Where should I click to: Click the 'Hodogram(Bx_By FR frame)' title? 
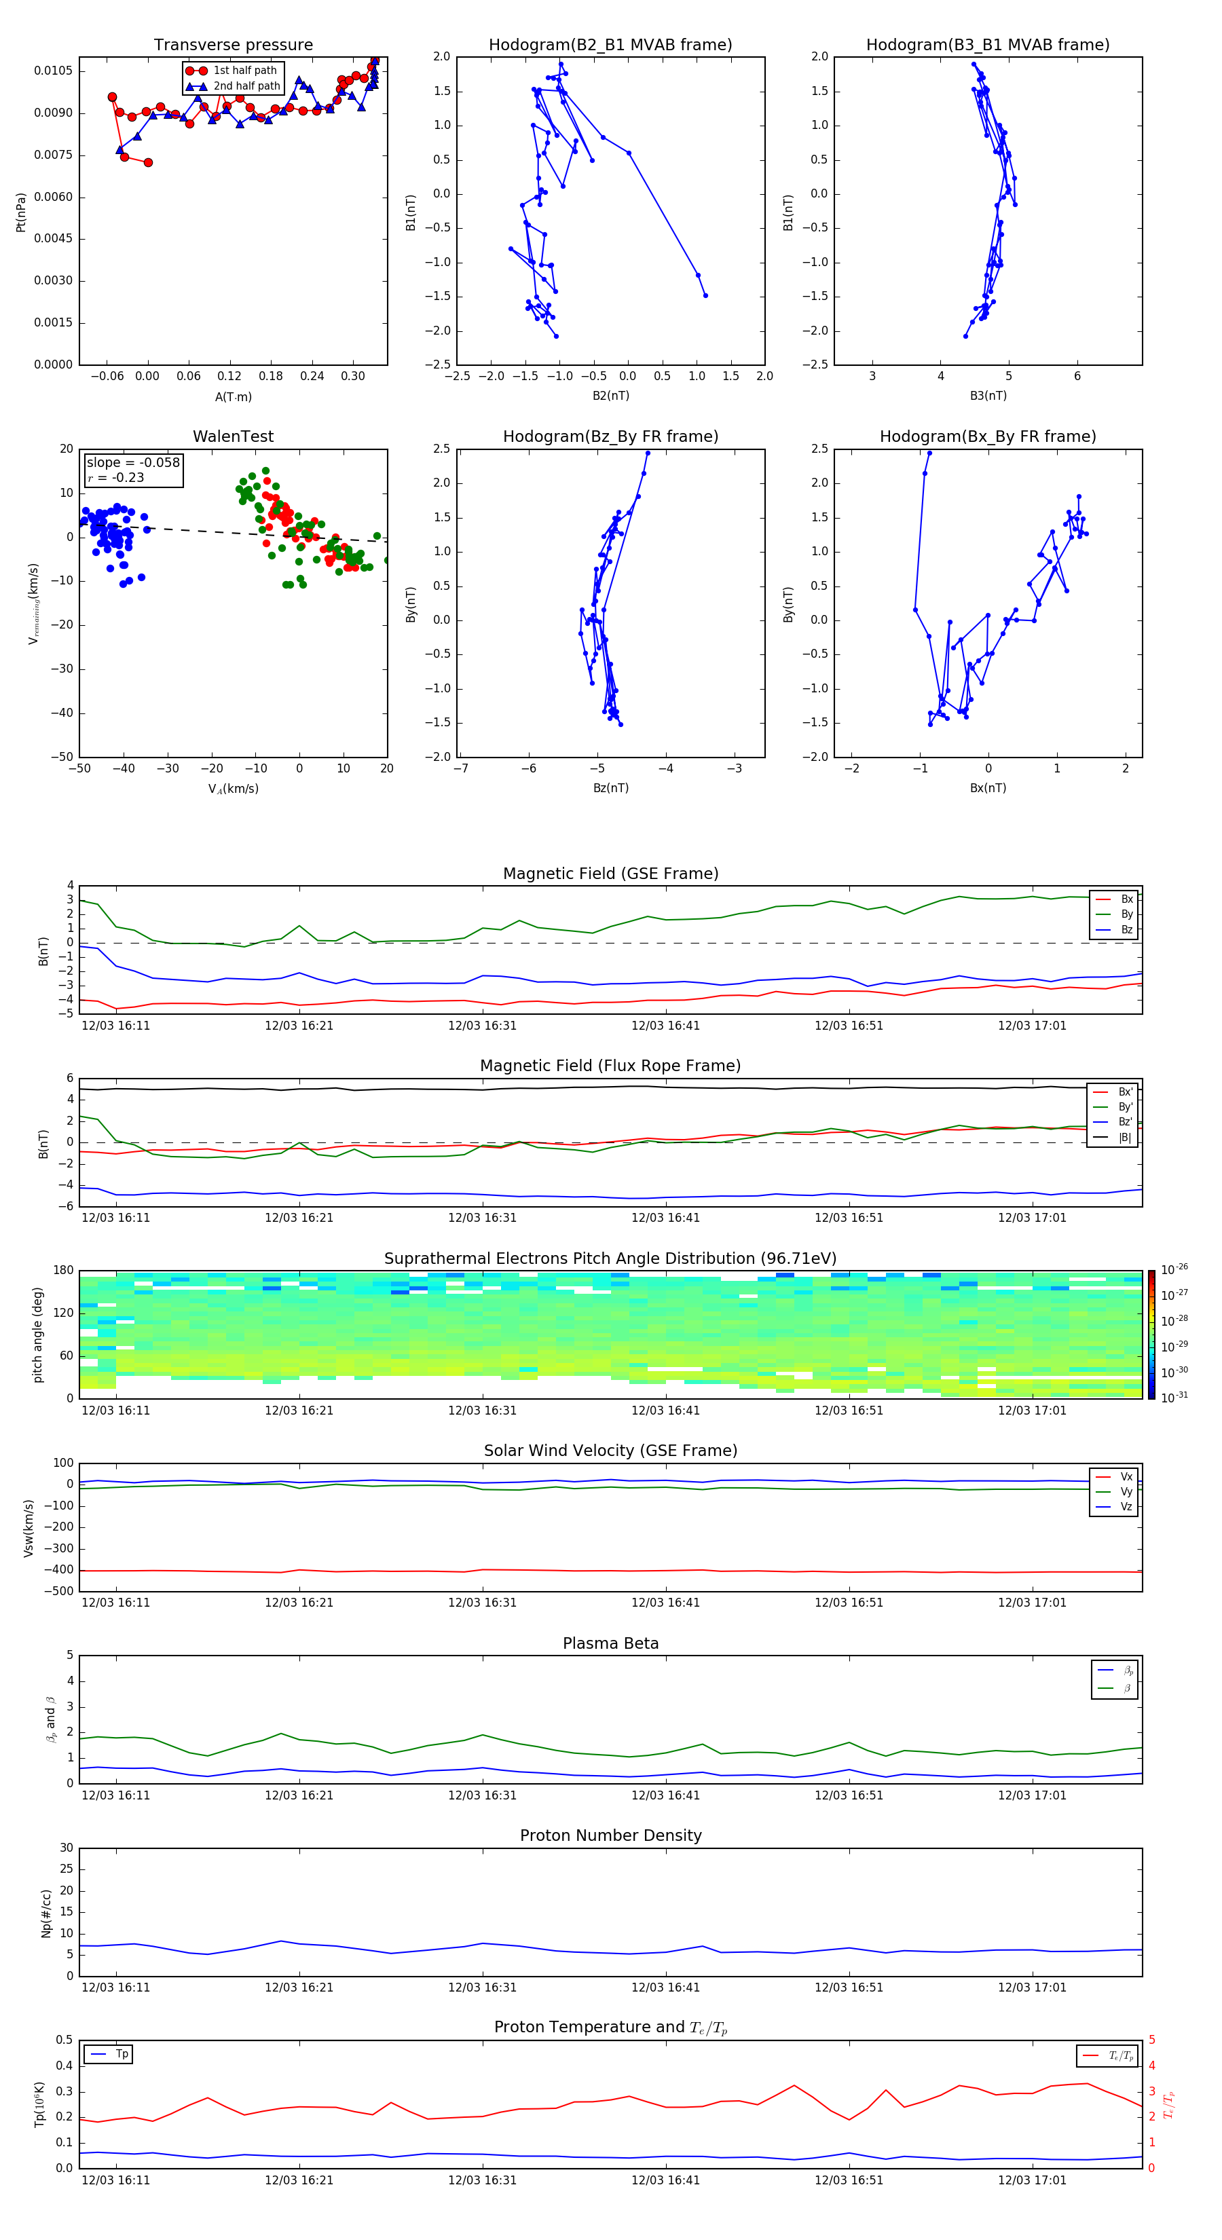(988, 436)
